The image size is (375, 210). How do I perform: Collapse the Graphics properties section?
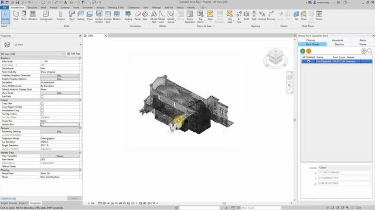pyautogui.click(x=80, y=58)
